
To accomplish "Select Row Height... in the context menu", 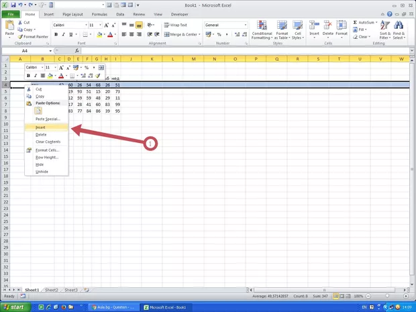I will pyautogui.click(x=46, y=157).
